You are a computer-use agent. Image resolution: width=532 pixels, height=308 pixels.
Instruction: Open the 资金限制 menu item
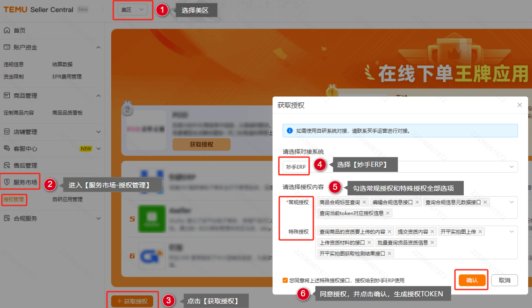coord(14,76)
